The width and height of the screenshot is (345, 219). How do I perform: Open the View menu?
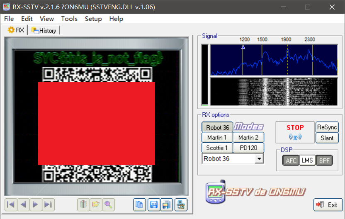pyautogui.click(x=46, y=19)
